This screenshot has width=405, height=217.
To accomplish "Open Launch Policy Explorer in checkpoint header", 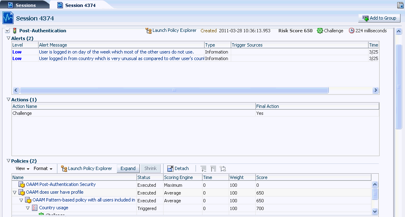I will [x=171, y=30].
